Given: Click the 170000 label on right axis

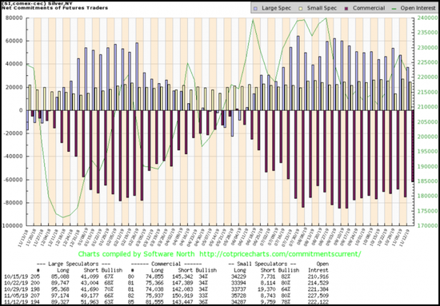Looking at the screenshot, I should tap(426, 225).
